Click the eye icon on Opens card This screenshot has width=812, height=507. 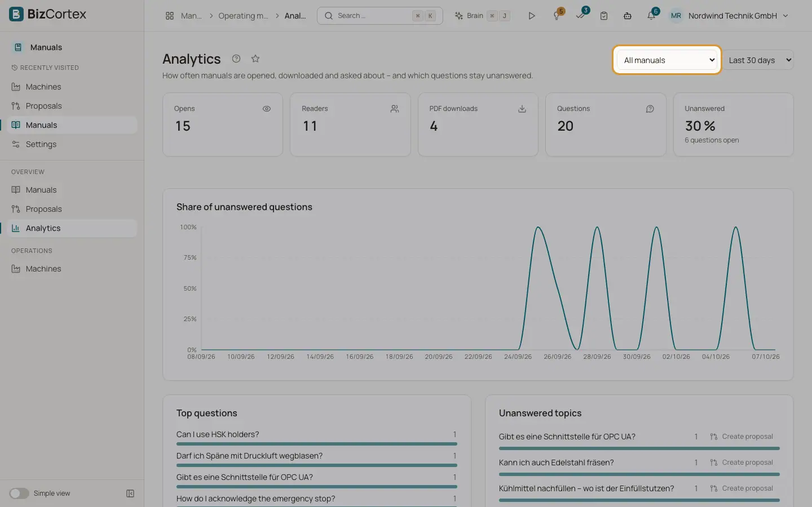tap(267, 109)
